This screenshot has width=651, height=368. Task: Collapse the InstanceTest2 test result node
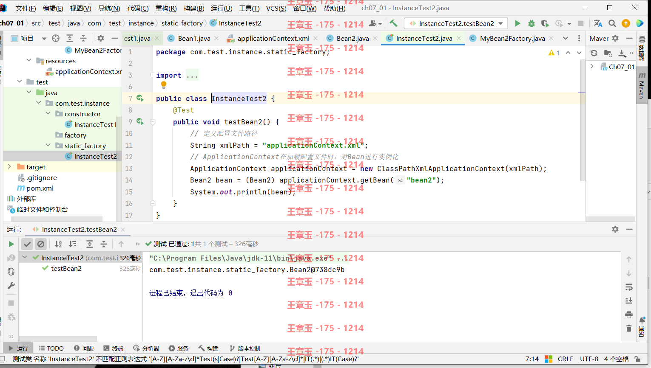[x=25, y=257]
